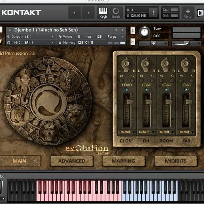The height and width of the screenshot is (204, 204).
Task: Click the CLOSE mic volume fader
Action: click(130, 102)
